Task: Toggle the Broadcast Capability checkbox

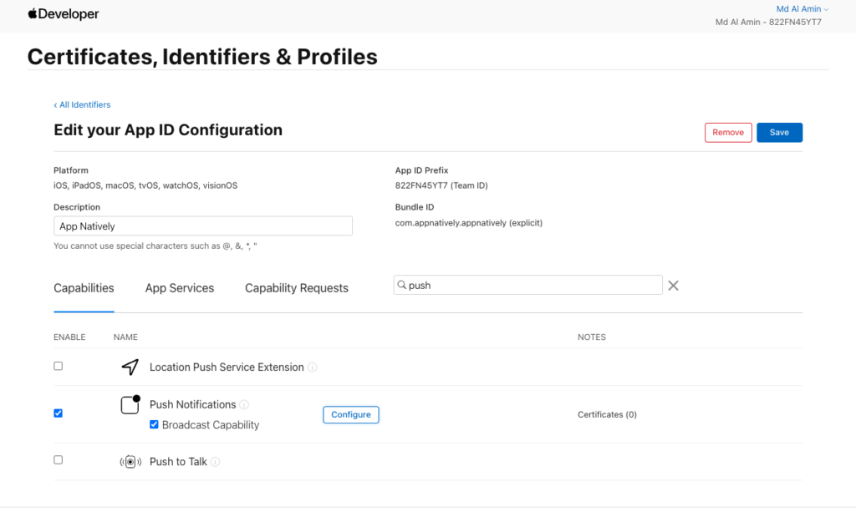Action: point(154,424)
